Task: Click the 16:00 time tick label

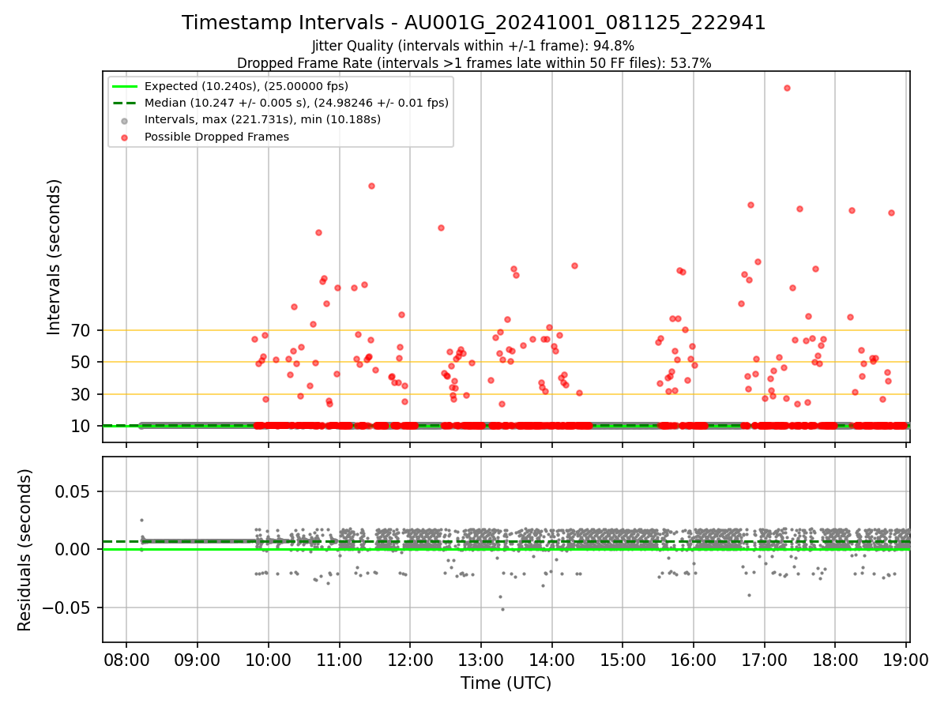Action: 694,658
